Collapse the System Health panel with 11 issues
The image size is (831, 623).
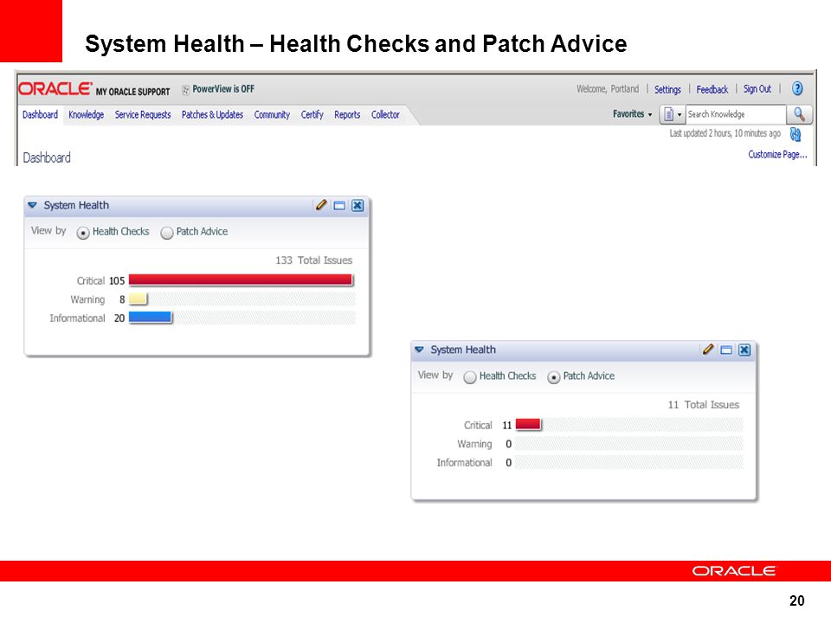pos(419,350)
